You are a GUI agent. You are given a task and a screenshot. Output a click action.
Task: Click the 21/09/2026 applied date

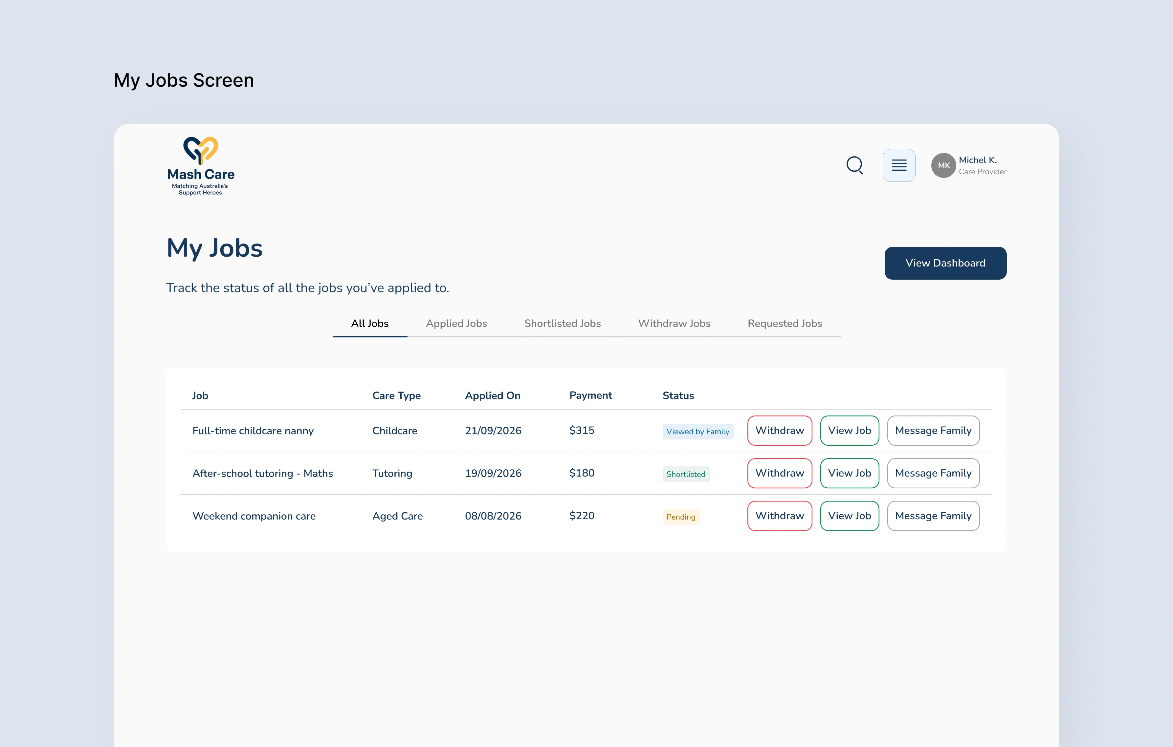[493, 431]
